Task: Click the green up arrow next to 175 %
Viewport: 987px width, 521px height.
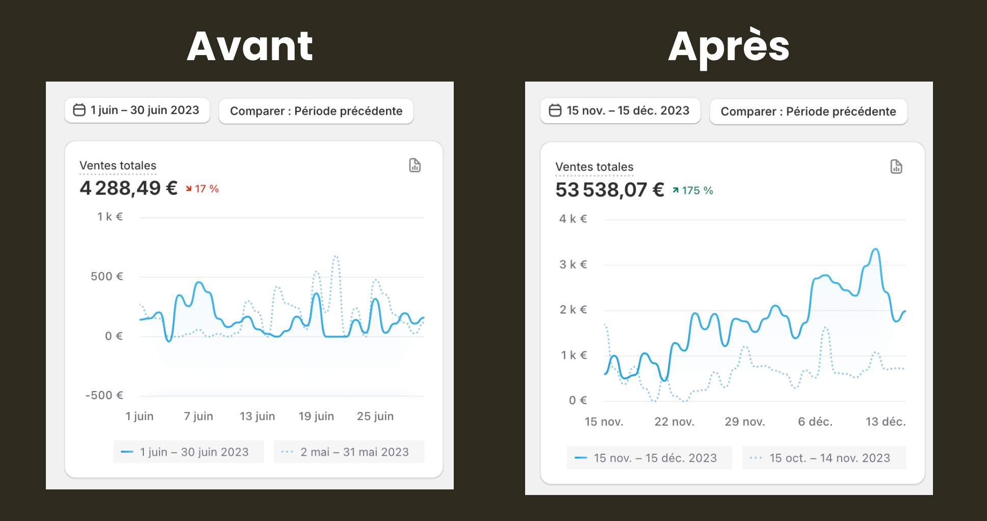Action: 676,191
